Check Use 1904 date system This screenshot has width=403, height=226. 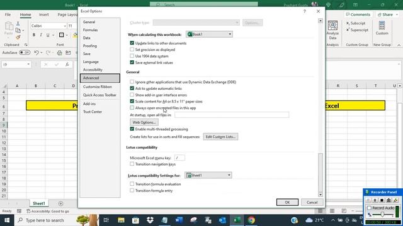click(x=132, y=56)
